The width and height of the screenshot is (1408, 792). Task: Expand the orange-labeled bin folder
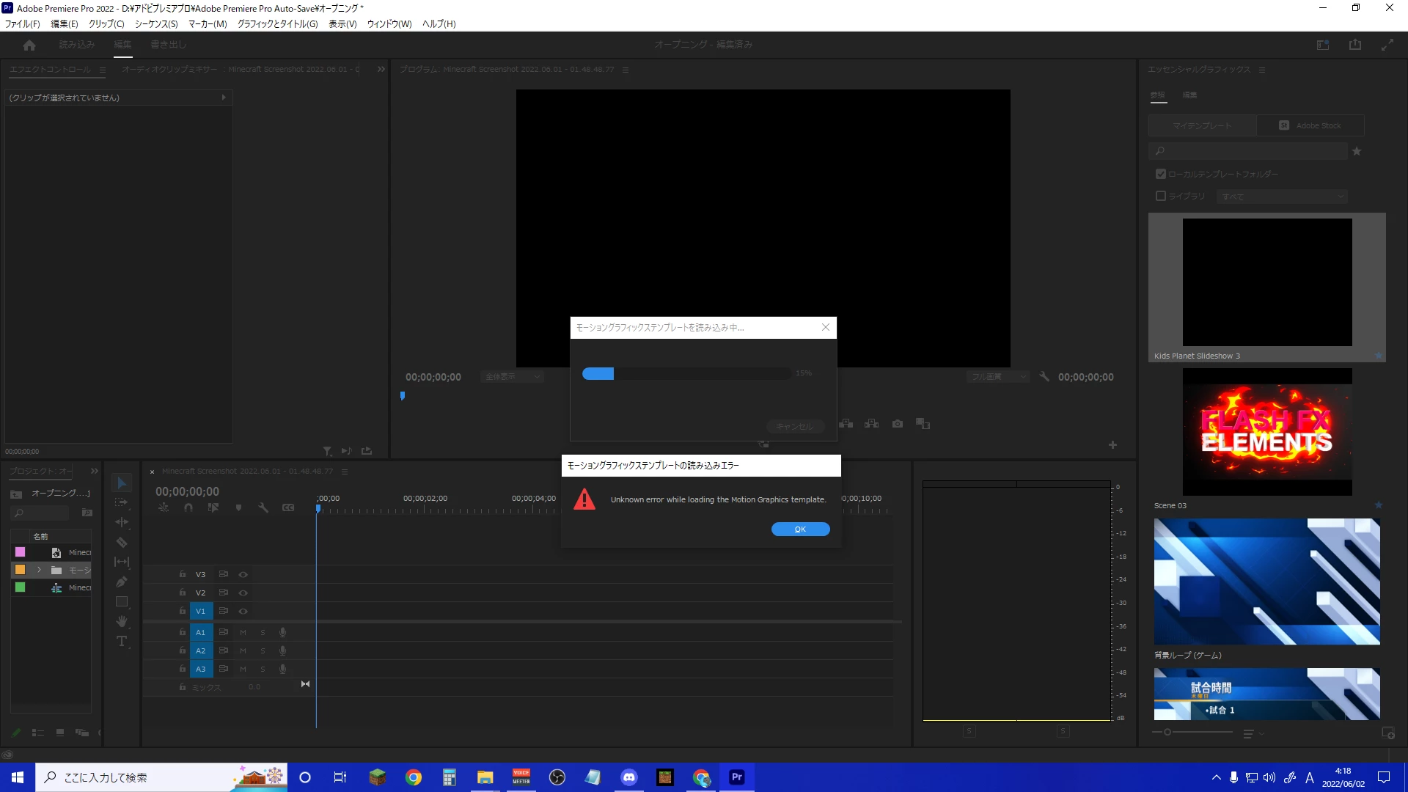pyautogui.click(x=39, y=570)
